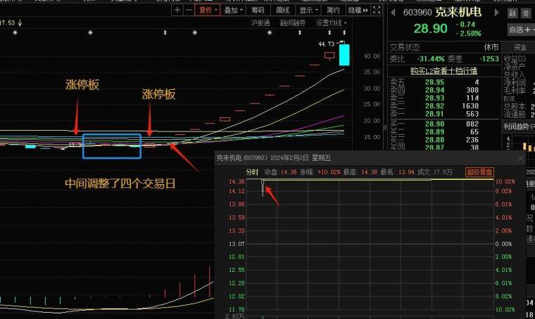
Task: Click the 毛利率 row label
Action: coord(515,91)
